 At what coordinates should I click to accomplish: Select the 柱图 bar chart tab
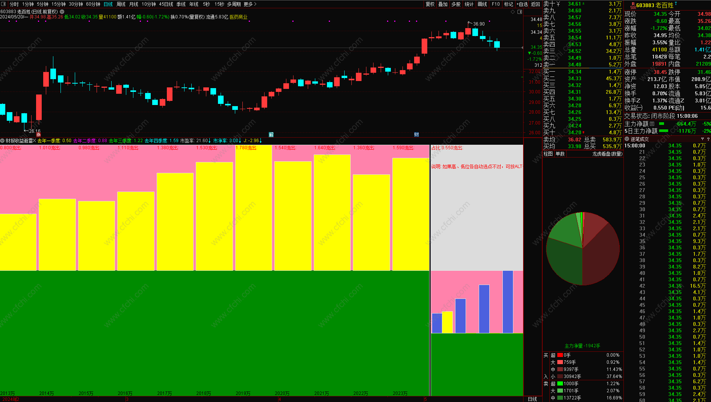pyautogui.click(x=548, y=154)
